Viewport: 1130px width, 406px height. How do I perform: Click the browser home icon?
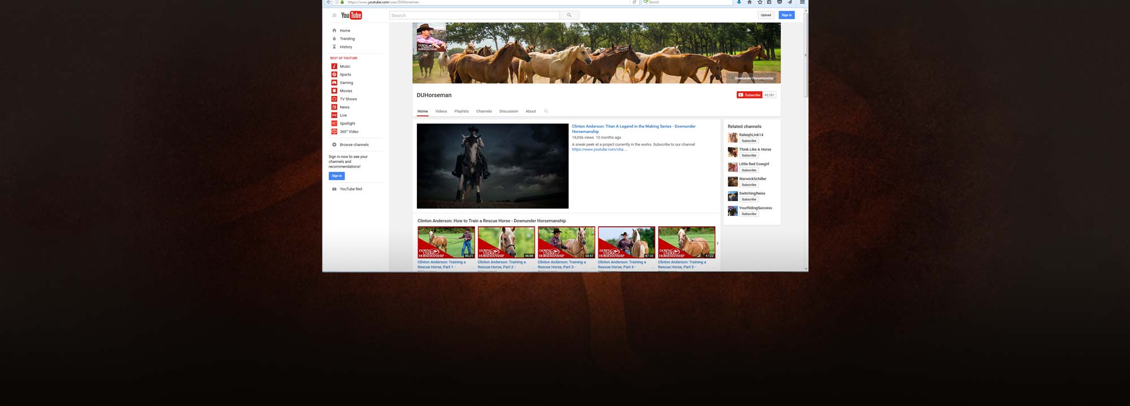[x=749, y=2]
